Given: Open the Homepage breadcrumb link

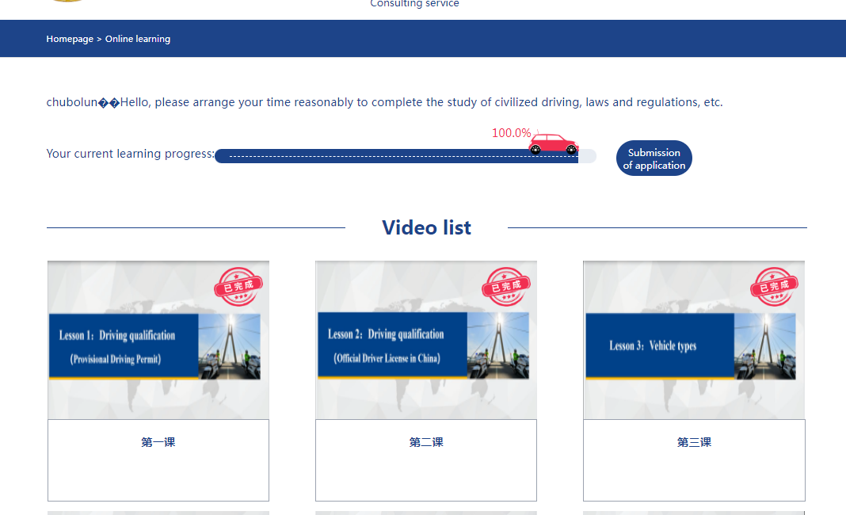Looking at the screenshot, I should (x=70, y=39).
